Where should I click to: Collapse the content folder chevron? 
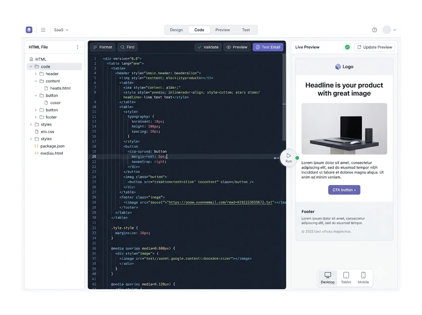click(35, 81)
